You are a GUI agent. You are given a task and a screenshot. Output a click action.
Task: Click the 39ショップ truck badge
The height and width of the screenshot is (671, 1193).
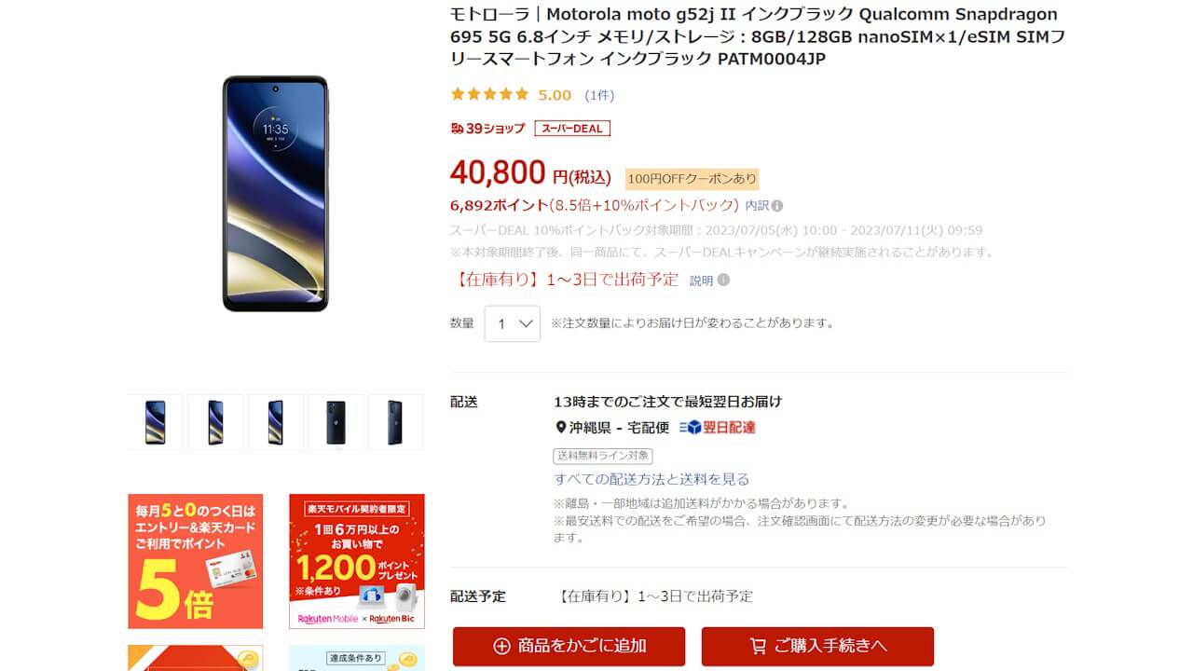coord(487,129)
